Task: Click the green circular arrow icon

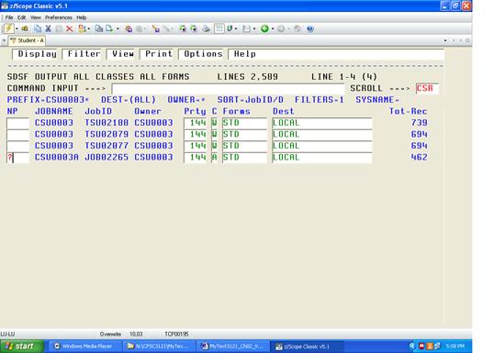Action: tap(264, 29)
